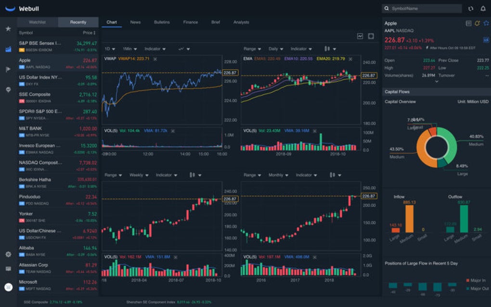Click Shenzhen SE Component Index in status bar
The height and width of the screenshot is (307, 491).
click(168, 302)
